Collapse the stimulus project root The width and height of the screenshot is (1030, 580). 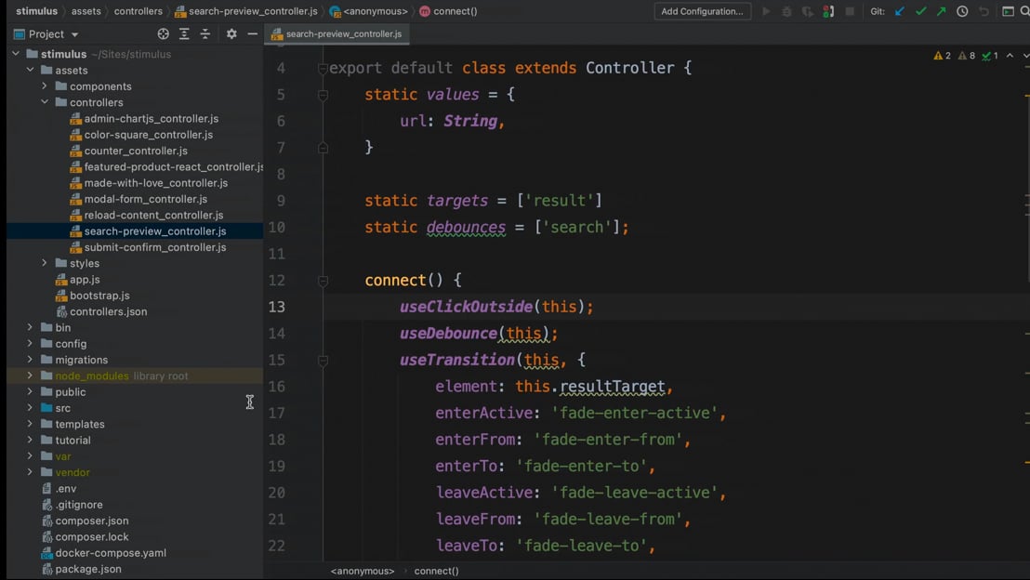click(16, 54)
